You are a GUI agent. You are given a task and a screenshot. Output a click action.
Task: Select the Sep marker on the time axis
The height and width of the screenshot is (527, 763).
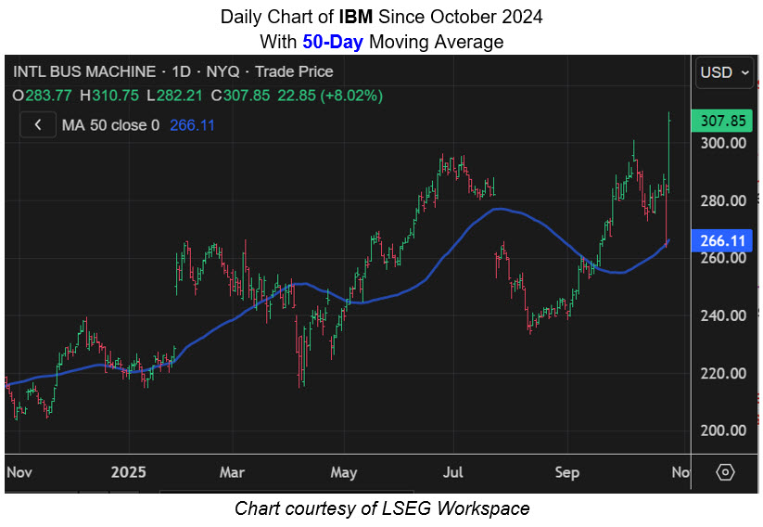tap(566, 472)
